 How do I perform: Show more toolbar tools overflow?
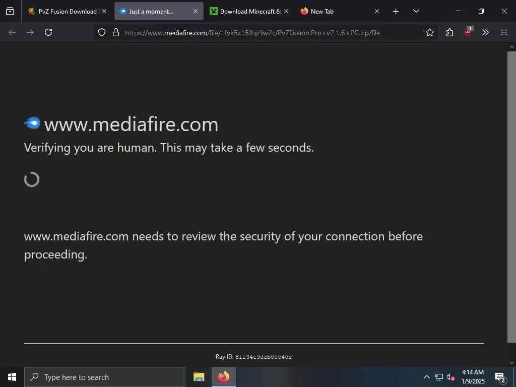click(x=485, y=32)
